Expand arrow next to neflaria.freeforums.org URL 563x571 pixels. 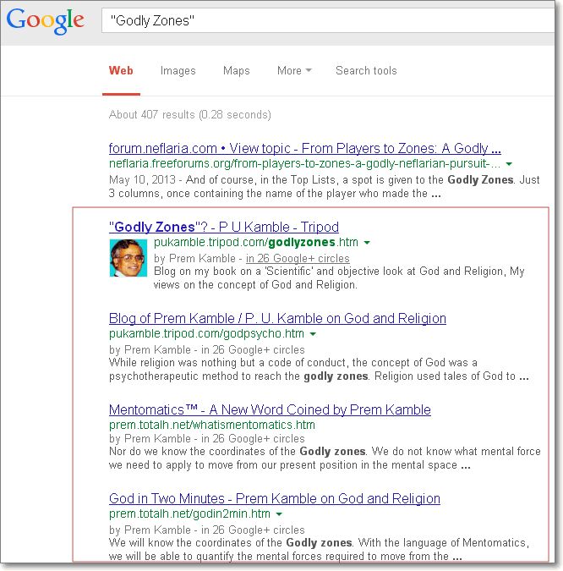509,163
